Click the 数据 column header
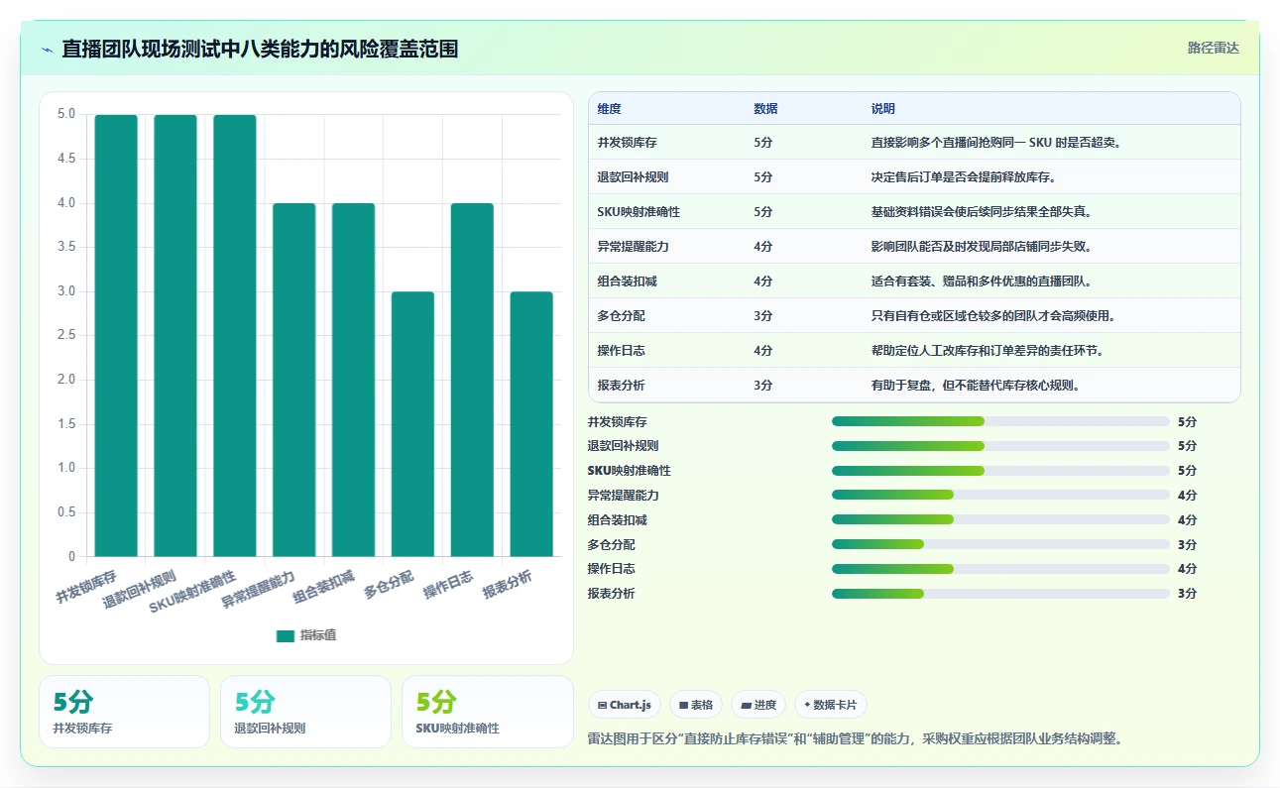Viewport: 1280px width, 788px height. tap(765, 109)
